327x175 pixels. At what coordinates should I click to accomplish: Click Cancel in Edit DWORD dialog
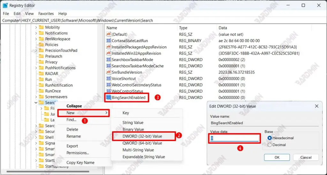(x=306, y=157)
